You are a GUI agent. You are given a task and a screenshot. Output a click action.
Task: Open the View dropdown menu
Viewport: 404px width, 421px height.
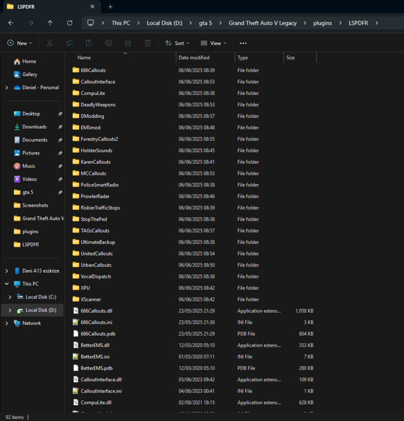pos(213,43)
